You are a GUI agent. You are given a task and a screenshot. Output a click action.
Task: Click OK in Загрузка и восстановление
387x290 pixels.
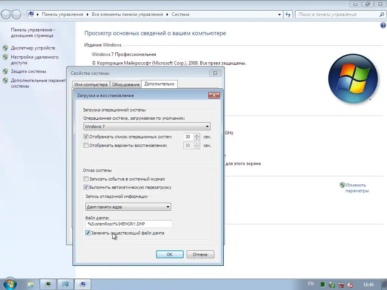click(x=170, y=254)
